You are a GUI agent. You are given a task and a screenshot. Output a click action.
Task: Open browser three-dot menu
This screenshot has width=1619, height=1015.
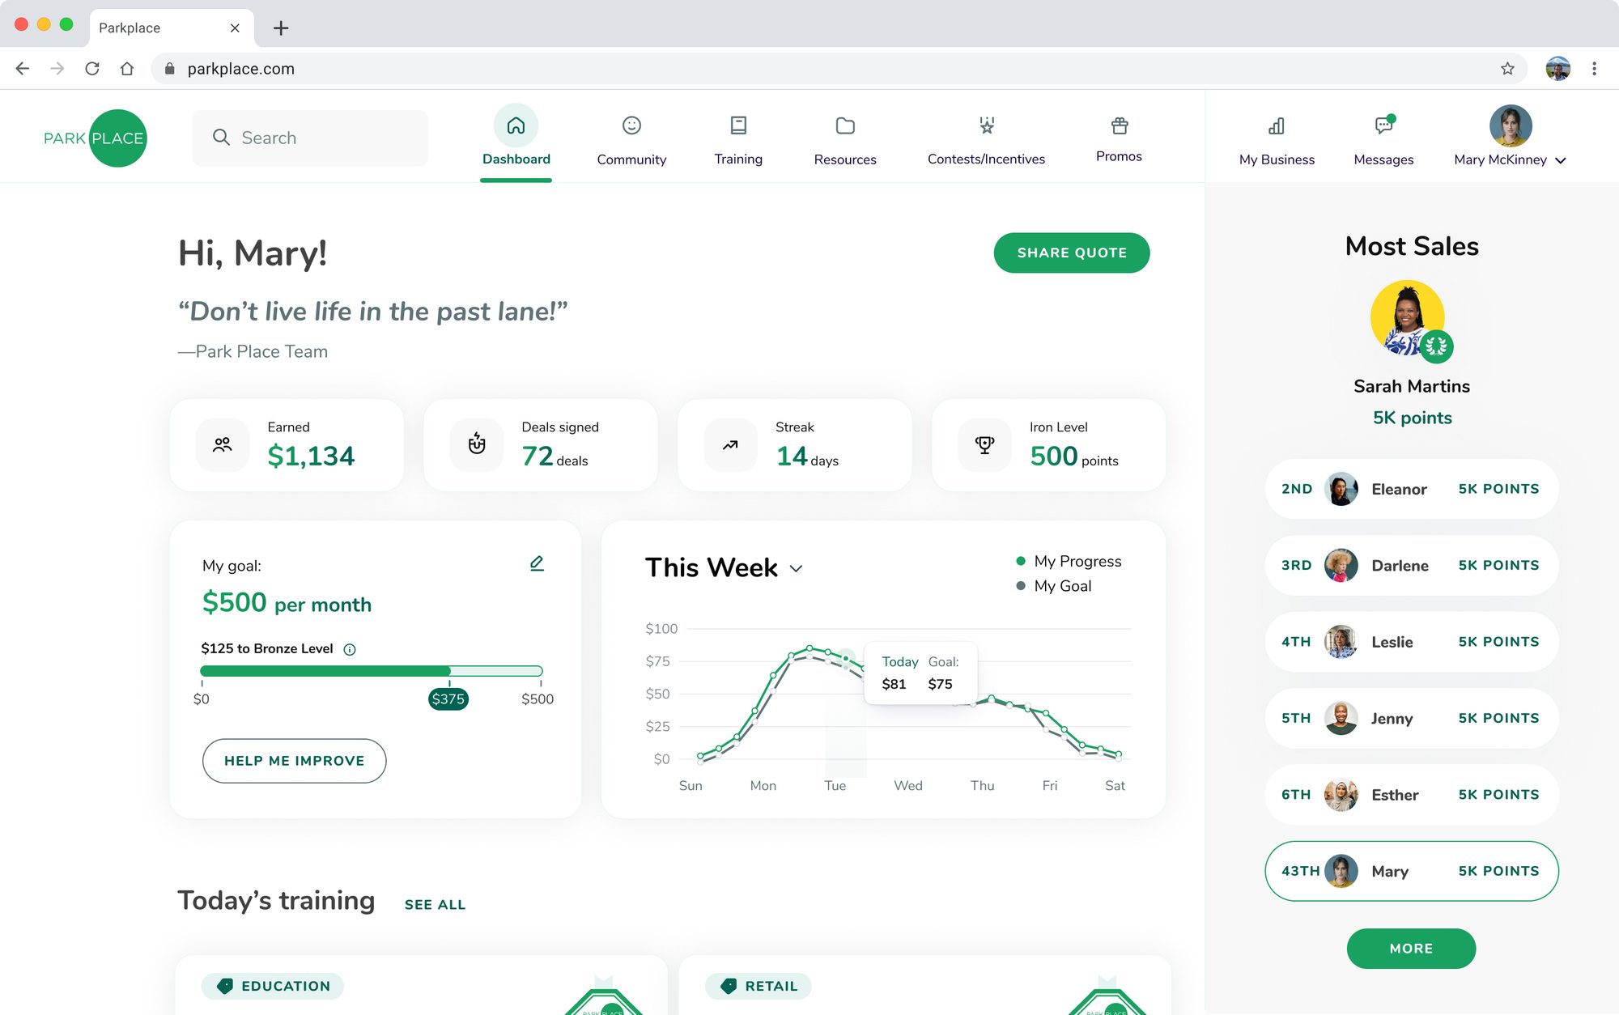(x=1594, y=69)
